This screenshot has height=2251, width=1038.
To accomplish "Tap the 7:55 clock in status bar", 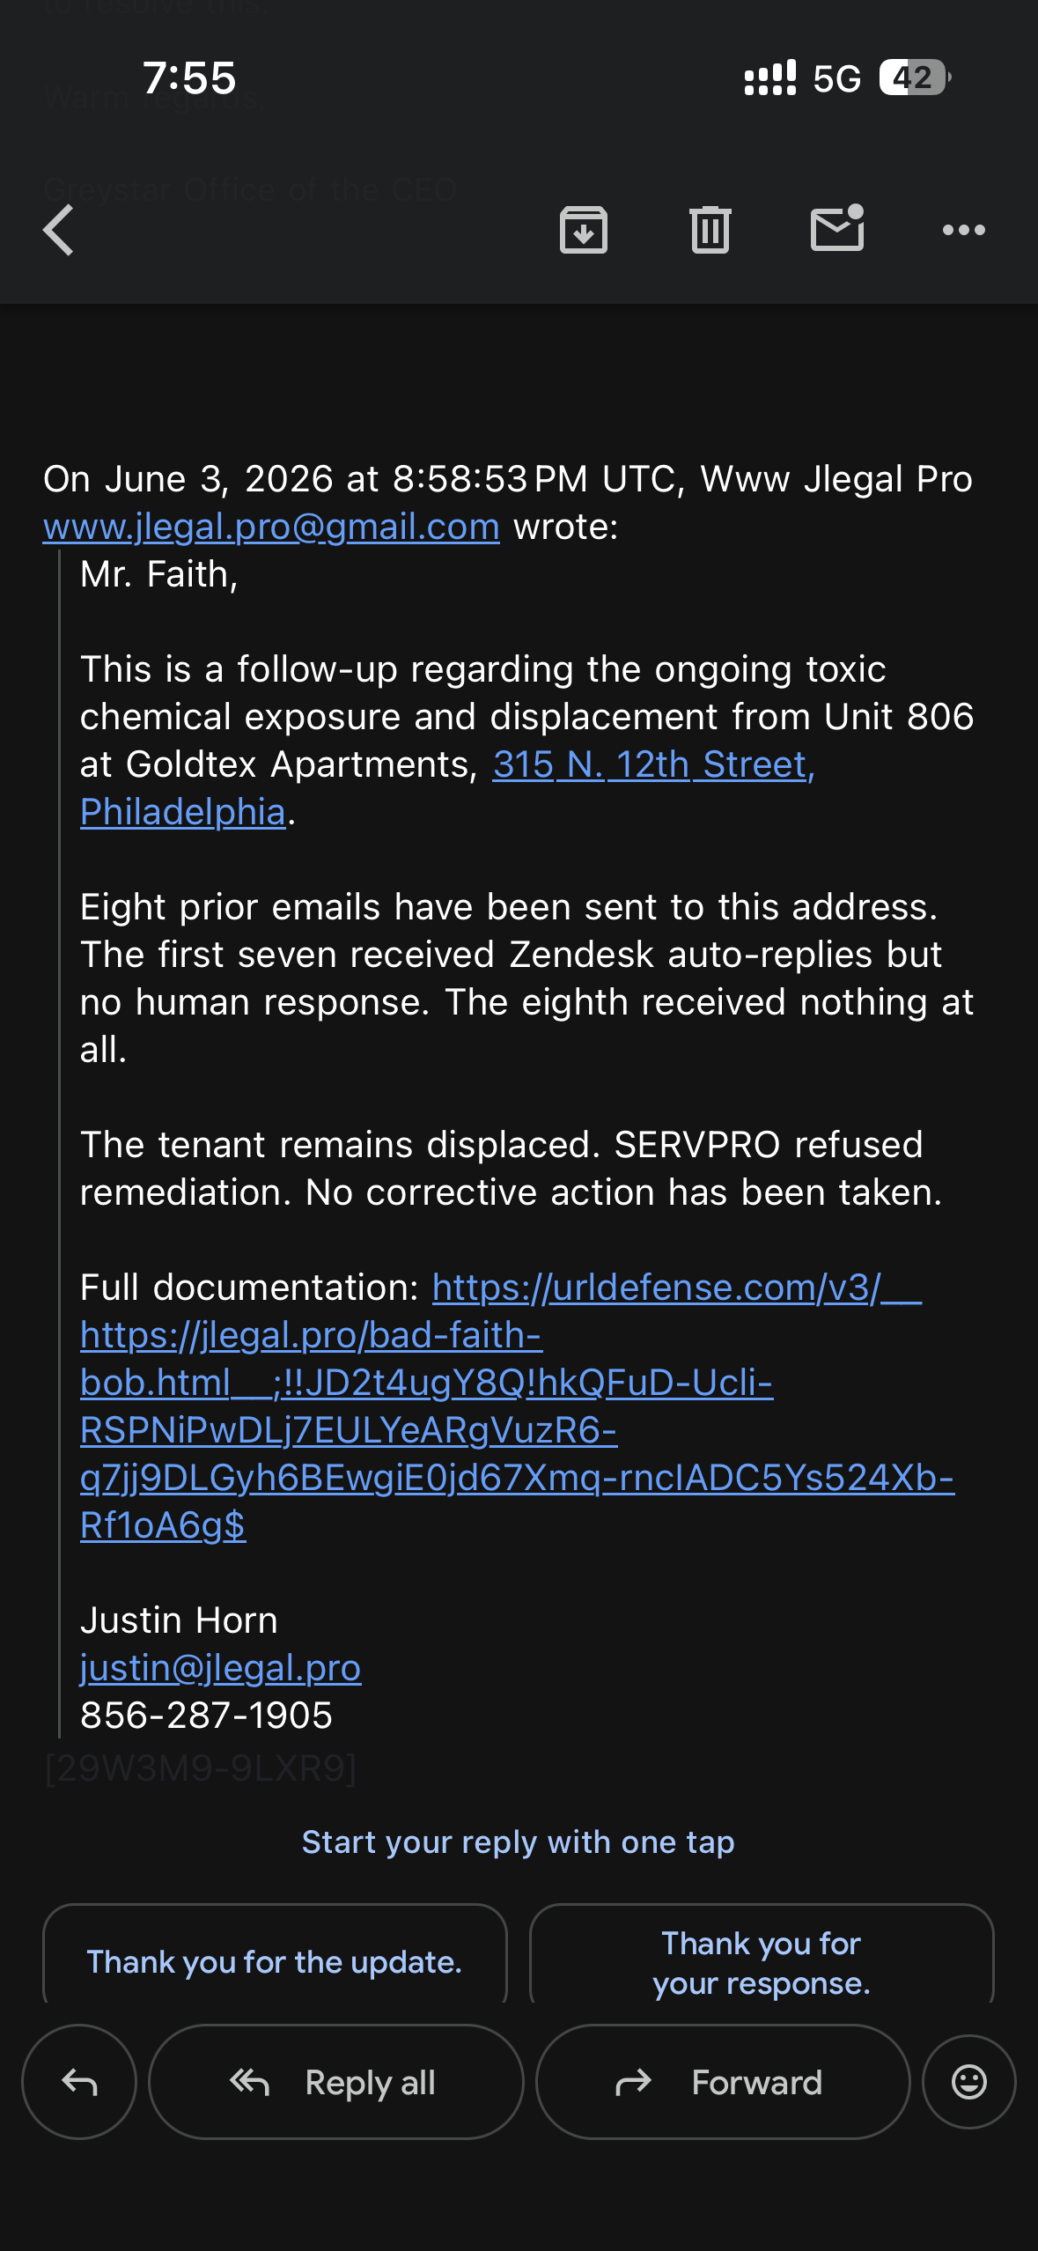I will [189, 78].
